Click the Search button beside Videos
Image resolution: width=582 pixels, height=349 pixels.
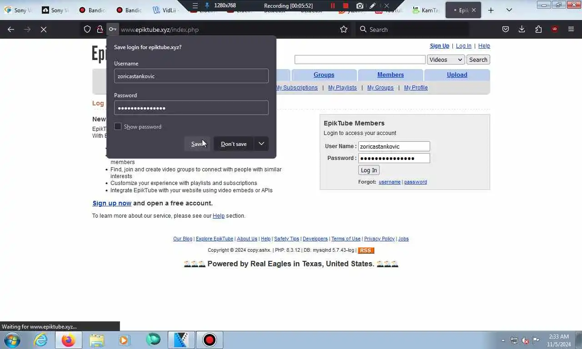pos(478,60)
